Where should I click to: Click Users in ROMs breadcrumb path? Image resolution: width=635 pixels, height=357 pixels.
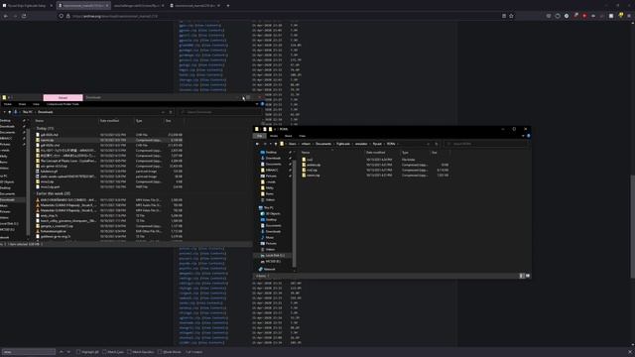(x=292, y=144)
